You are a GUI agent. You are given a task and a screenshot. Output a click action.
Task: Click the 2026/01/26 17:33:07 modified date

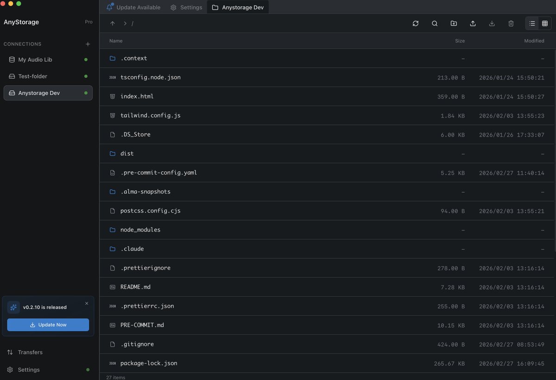(512, 135)
